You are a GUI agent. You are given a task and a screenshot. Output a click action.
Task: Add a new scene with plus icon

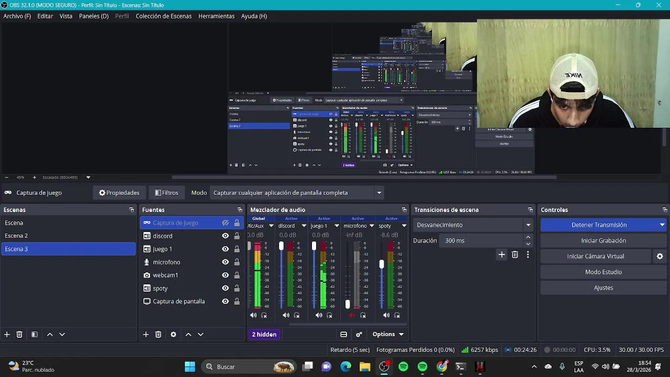(7, 334)
